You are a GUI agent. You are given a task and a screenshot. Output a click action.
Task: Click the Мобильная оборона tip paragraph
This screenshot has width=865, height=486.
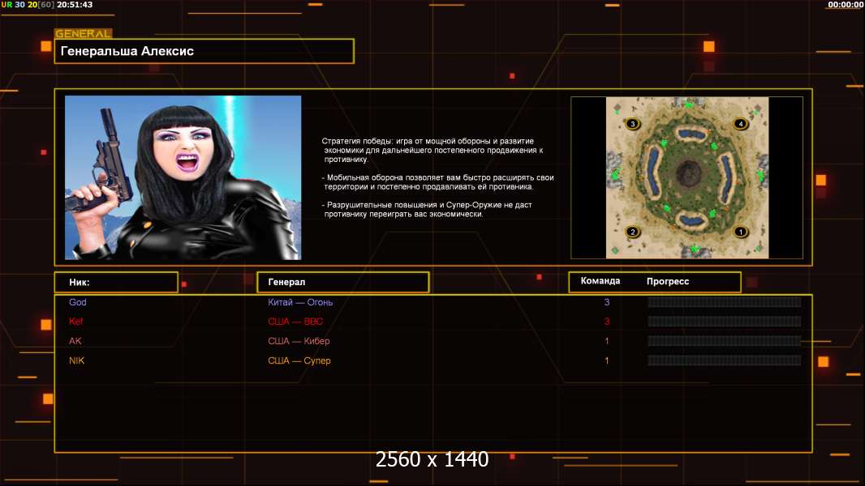(x=438, y=182)
